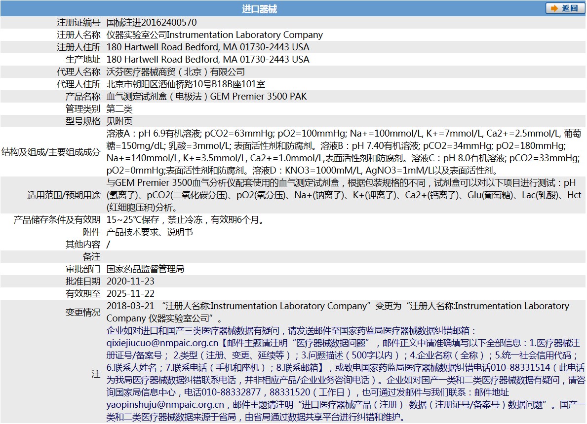Click the 有效期至 label
Image resolution: width=587 pixels, height=424 pixels.
(x=83, y=294)
